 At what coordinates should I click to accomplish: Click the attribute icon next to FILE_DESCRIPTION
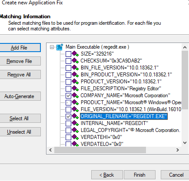point(75,89)
